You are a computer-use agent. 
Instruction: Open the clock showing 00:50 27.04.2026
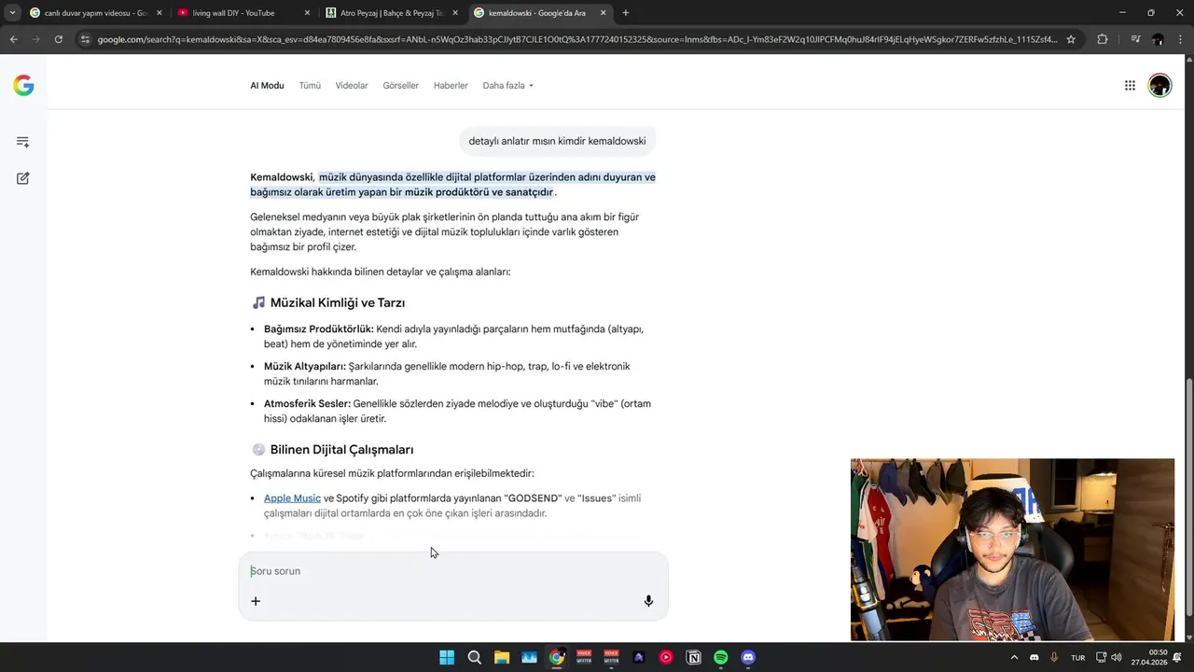(1149, 657)
